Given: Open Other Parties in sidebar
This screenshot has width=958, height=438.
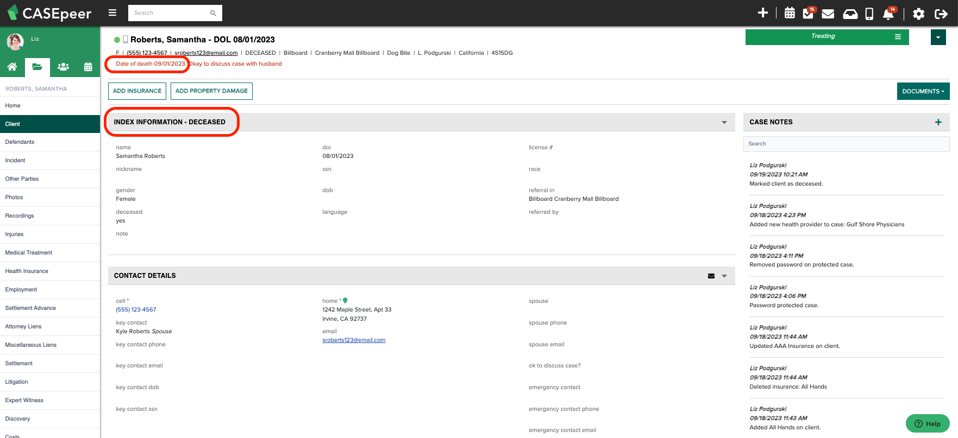Looking at the screenshot, I should click(50, 179).
